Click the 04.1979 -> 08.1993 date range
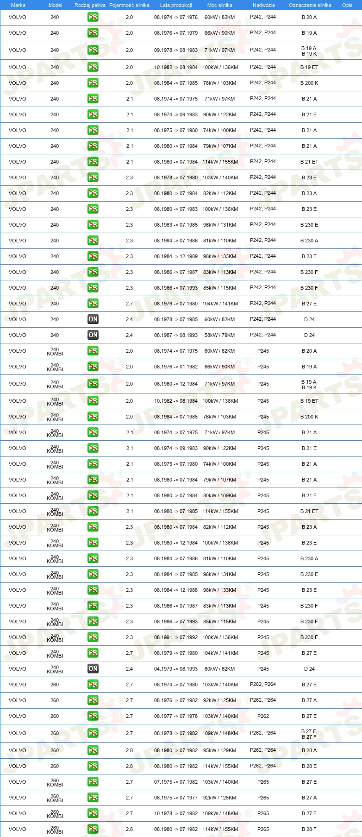Viewport: 362px width, 837px height. pos(176,669)
